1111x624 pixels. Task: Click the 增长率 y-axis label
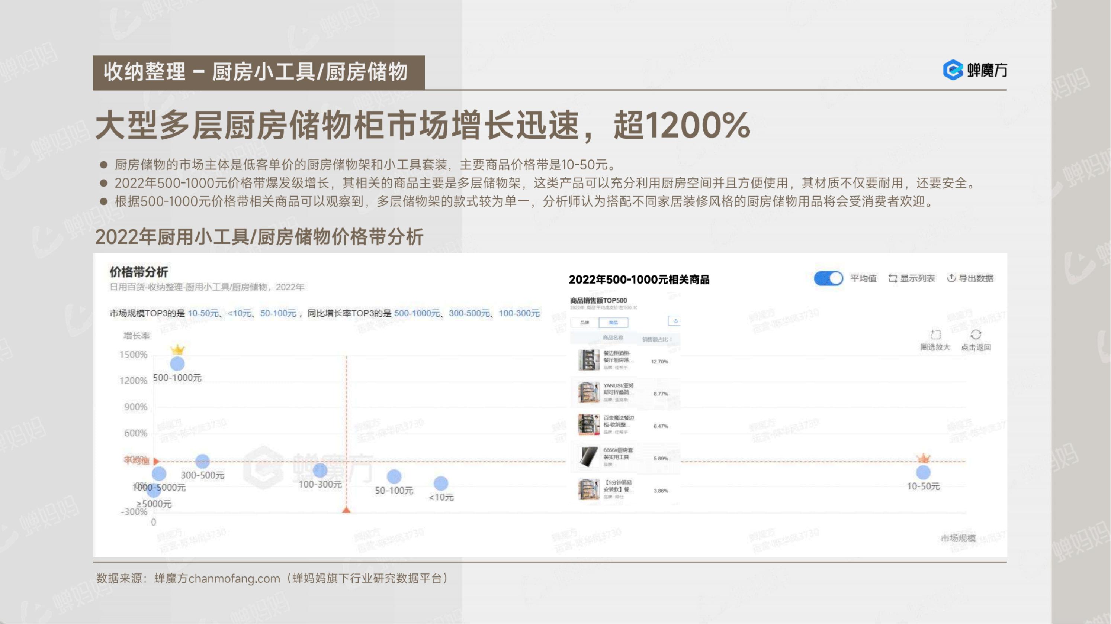pos(136,336)
